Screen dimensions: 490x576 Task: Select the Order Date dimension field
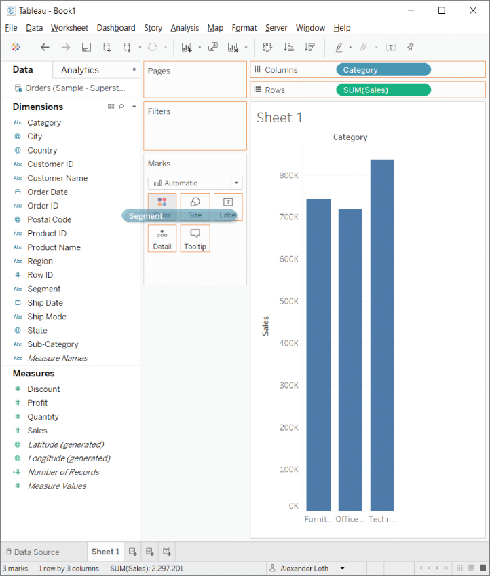48,192
